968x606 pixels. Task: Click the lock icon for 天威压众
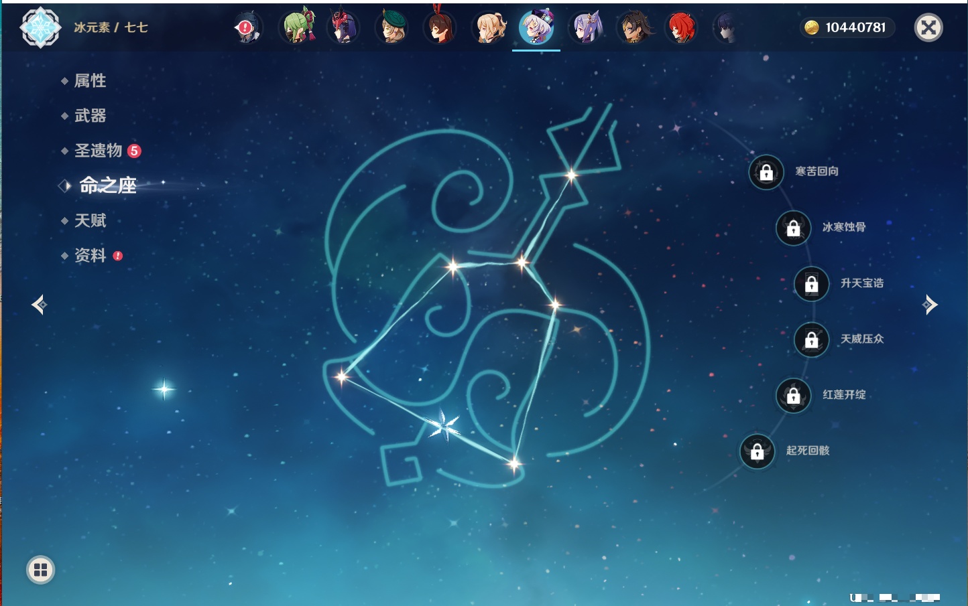point(811,339)
